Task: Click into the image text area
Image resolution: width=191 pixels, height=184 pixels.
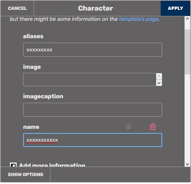Action: pos(90,80)
